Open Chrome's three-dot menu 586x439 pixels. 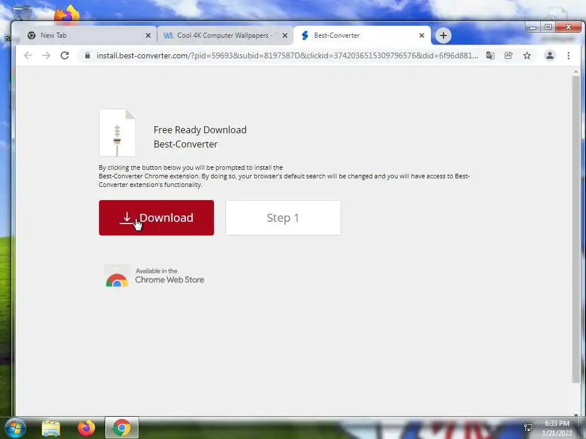pyautogui.click(x=568, y=55)
